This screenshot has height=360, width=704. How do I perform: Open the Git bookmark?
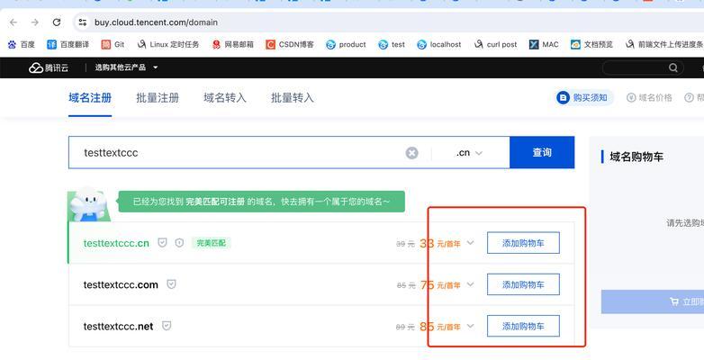click(x=113, y=44)
